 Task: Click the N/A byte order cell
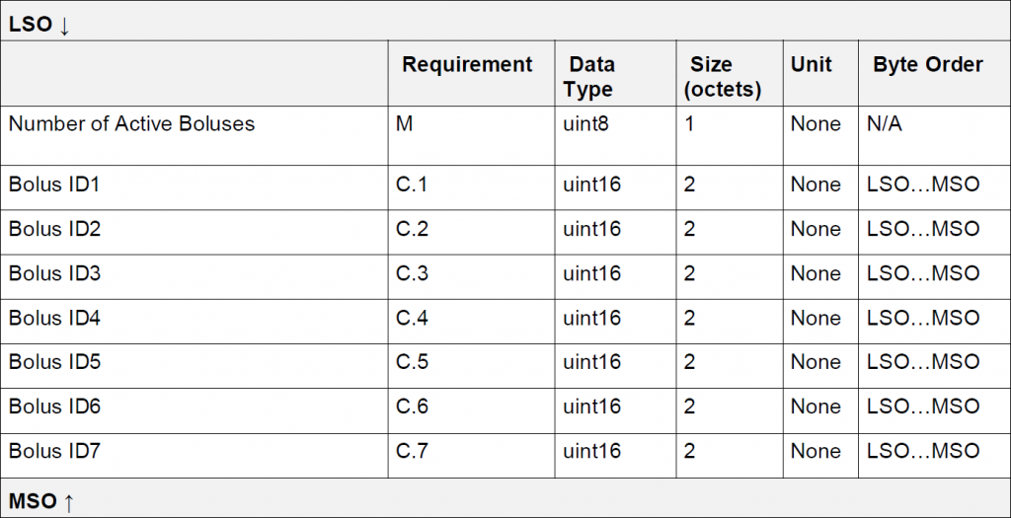point(885,124)
